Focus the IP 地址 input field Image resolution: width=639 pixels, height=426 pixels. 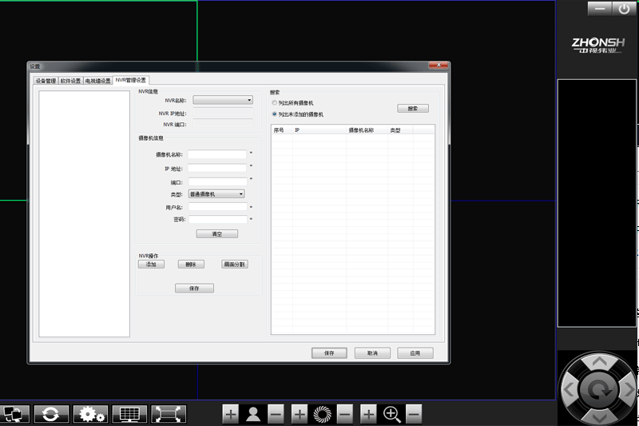(x=217, y=169)
